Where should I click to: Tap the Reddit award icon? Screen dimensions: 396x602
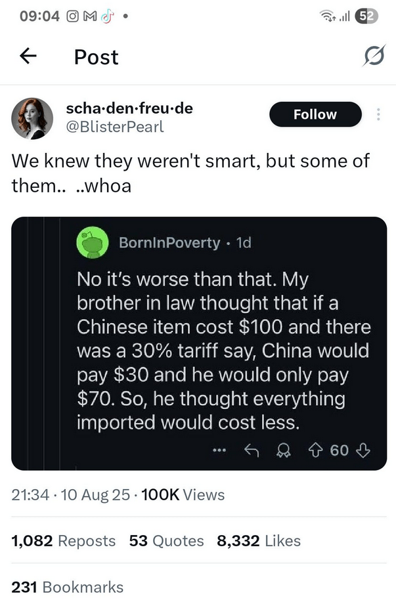282,450
